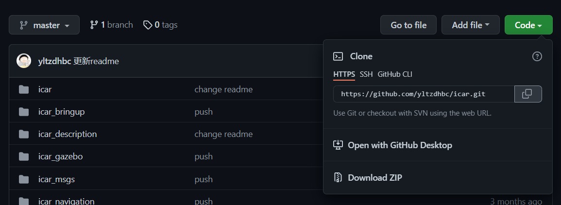Viewport: 561px width, 205px height.
Task: Click the icar_bringup folder icon
Action: (24, 112)
